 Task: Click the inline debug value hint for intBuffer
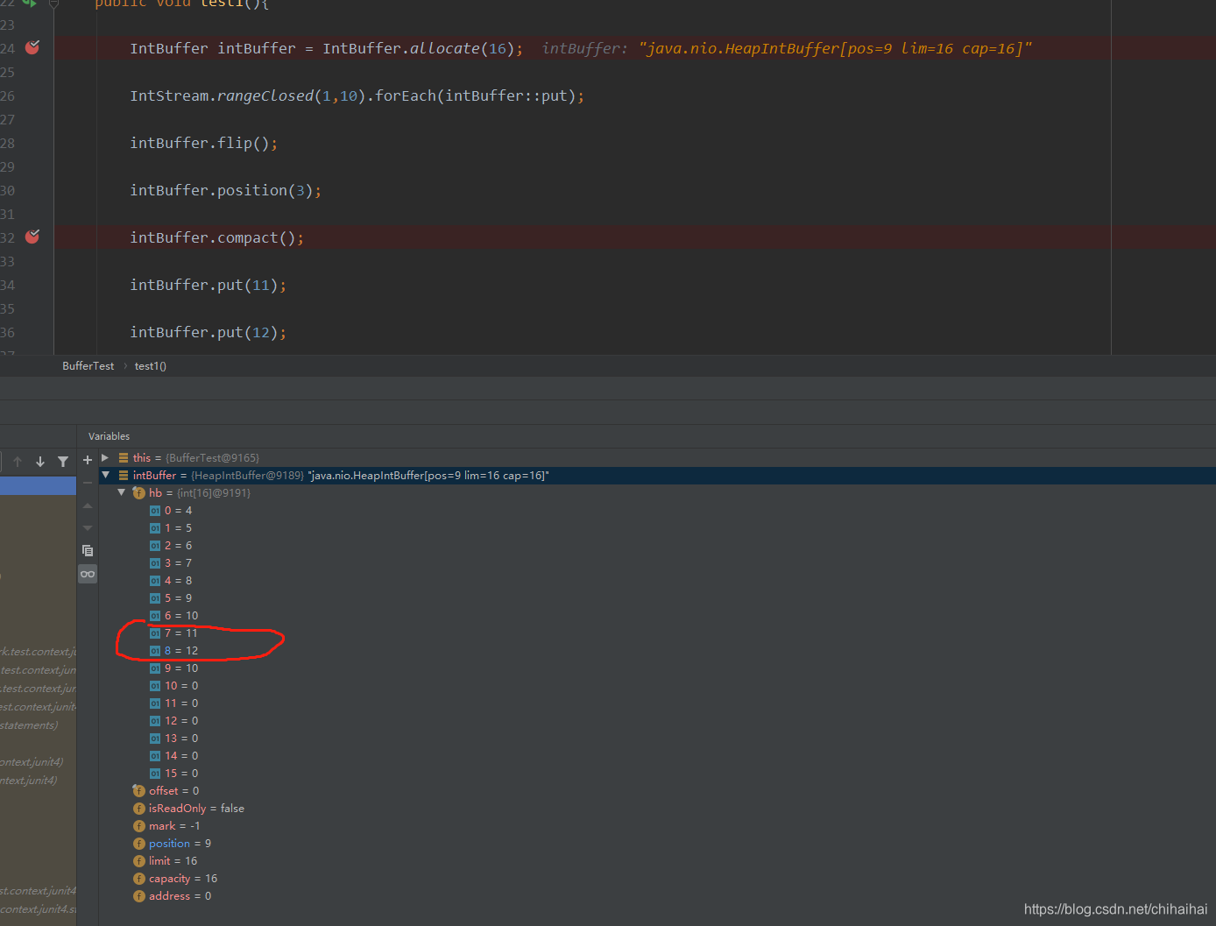click(787, 48)
